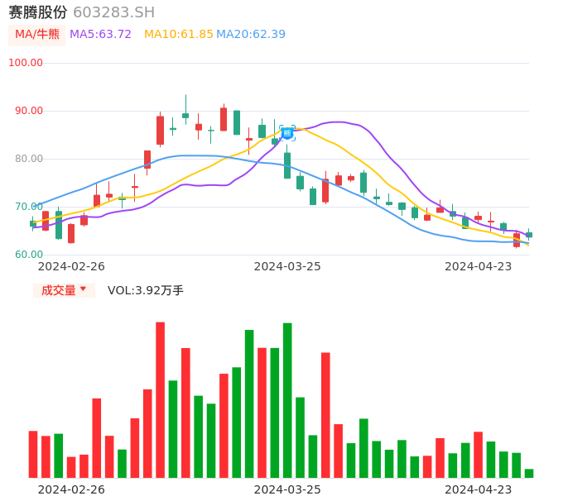Click 2024-03-25 date under the price chart
Screen dimensions: 568x501
pos(287,266)
